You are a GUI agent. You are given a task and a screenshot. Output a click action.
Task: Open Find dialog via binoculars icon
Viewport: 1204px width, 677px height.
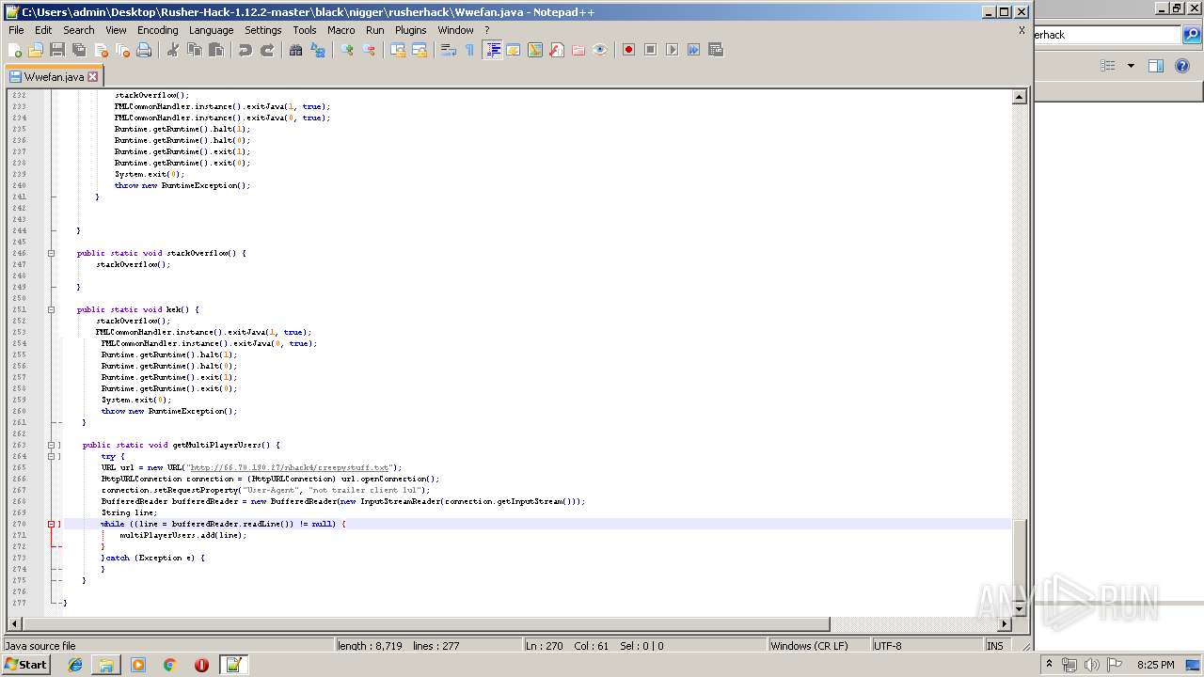(296, 50)
